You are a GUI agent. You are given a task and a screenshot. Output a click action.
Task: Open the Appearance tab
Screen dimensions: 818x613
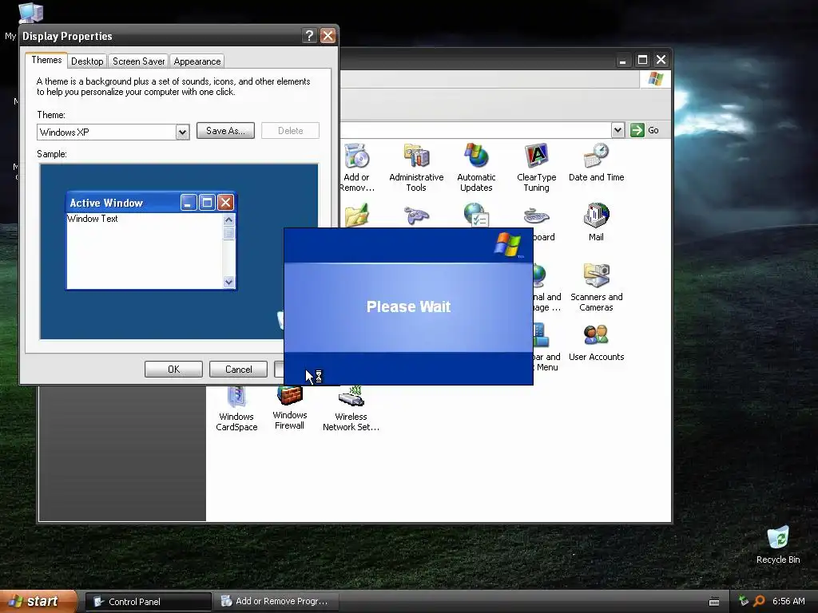tap(197, 61)
